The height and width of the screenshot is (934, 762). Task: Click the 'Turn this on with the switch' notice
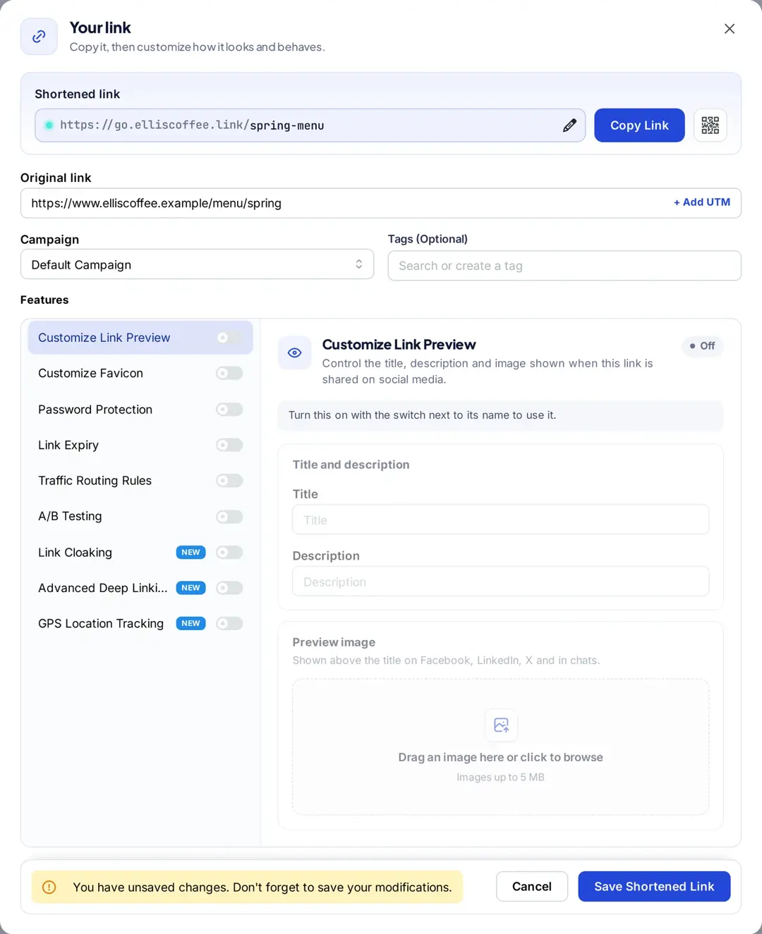pos(500,415)
